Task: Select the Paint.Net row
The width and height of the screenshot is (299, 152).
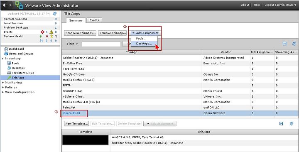Action: (179, 108)
